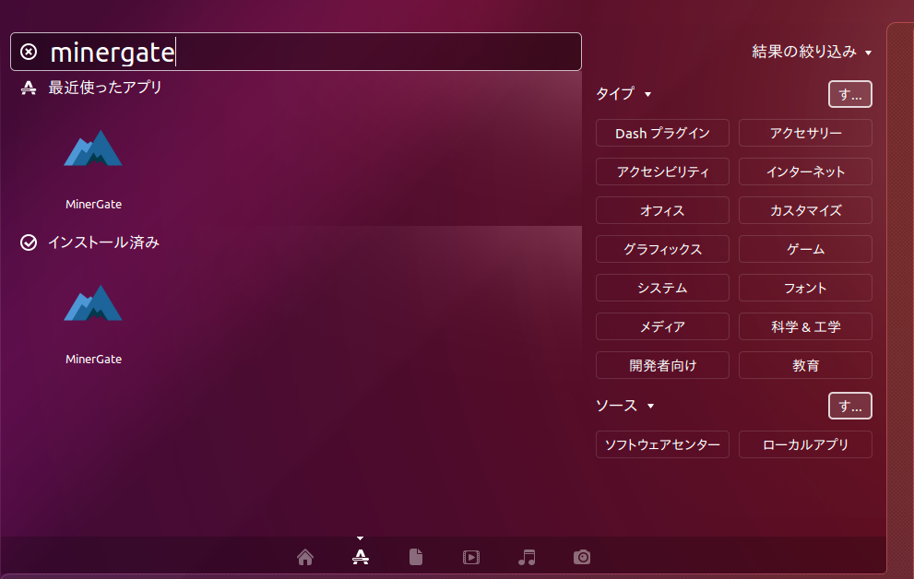914x579 pixels.
Task: Toggle the システム filter
Action: pyautogui.click(x=662, y=288)
